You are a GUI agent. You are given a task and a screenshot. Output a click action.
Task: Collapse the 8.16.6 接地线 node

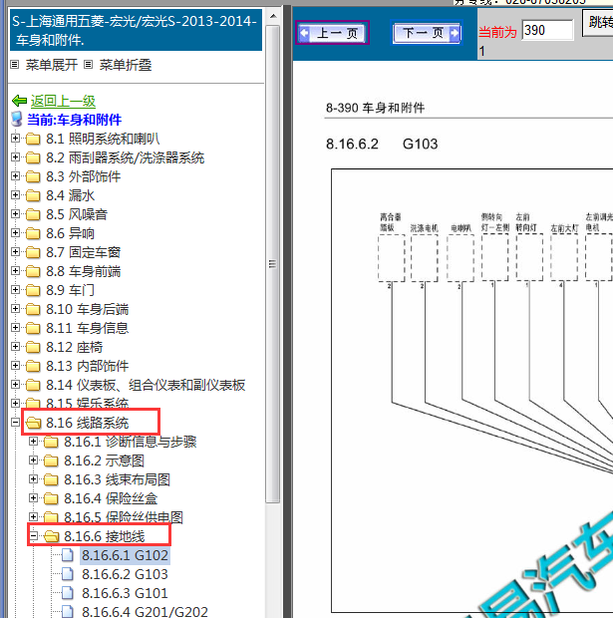coord(34,536)
